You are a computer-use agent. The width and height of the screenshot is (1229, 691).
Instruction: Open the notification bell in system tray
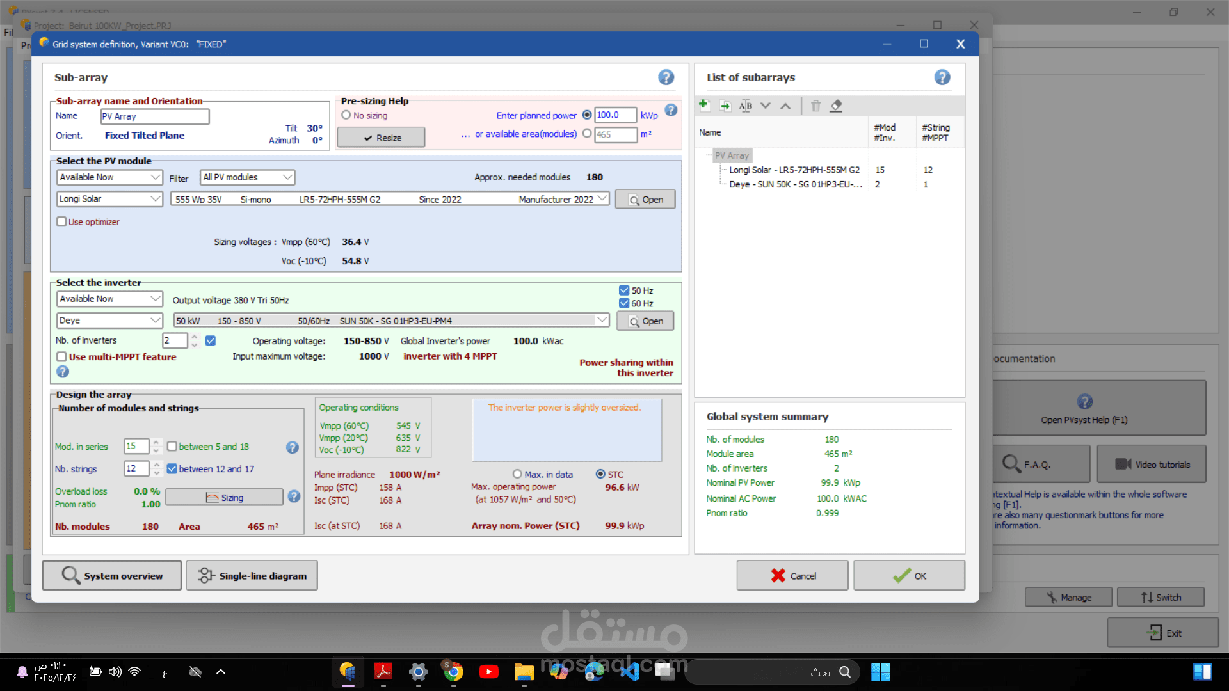[x=22, y=672]
